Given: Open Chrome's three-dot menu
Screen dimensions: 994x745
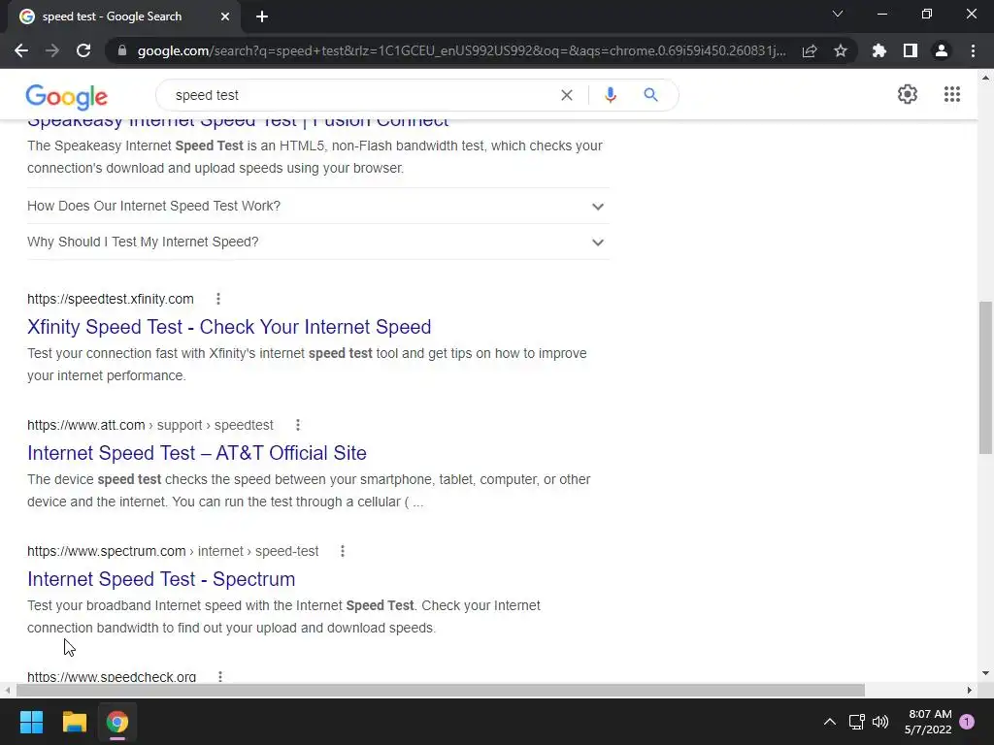Looking at the screenshot, I should (x=973, y=50).
